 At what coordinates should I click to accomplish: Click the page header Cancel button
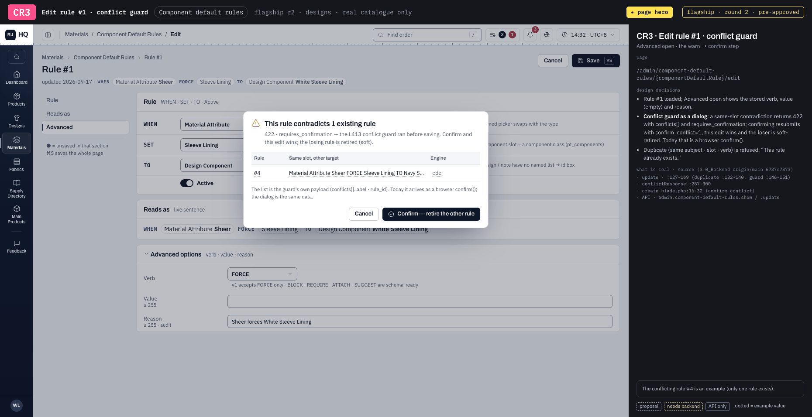coord(553,61)
